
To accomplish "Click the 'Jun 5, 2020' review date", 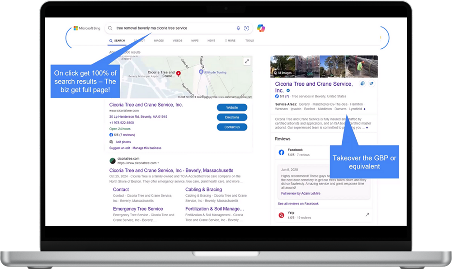I will click(x=289, y=170).
